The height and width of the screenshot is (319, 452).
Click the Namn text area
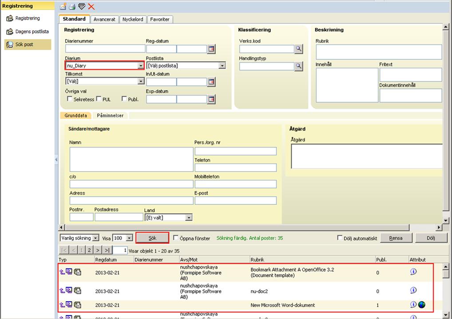tap(131, 159)
